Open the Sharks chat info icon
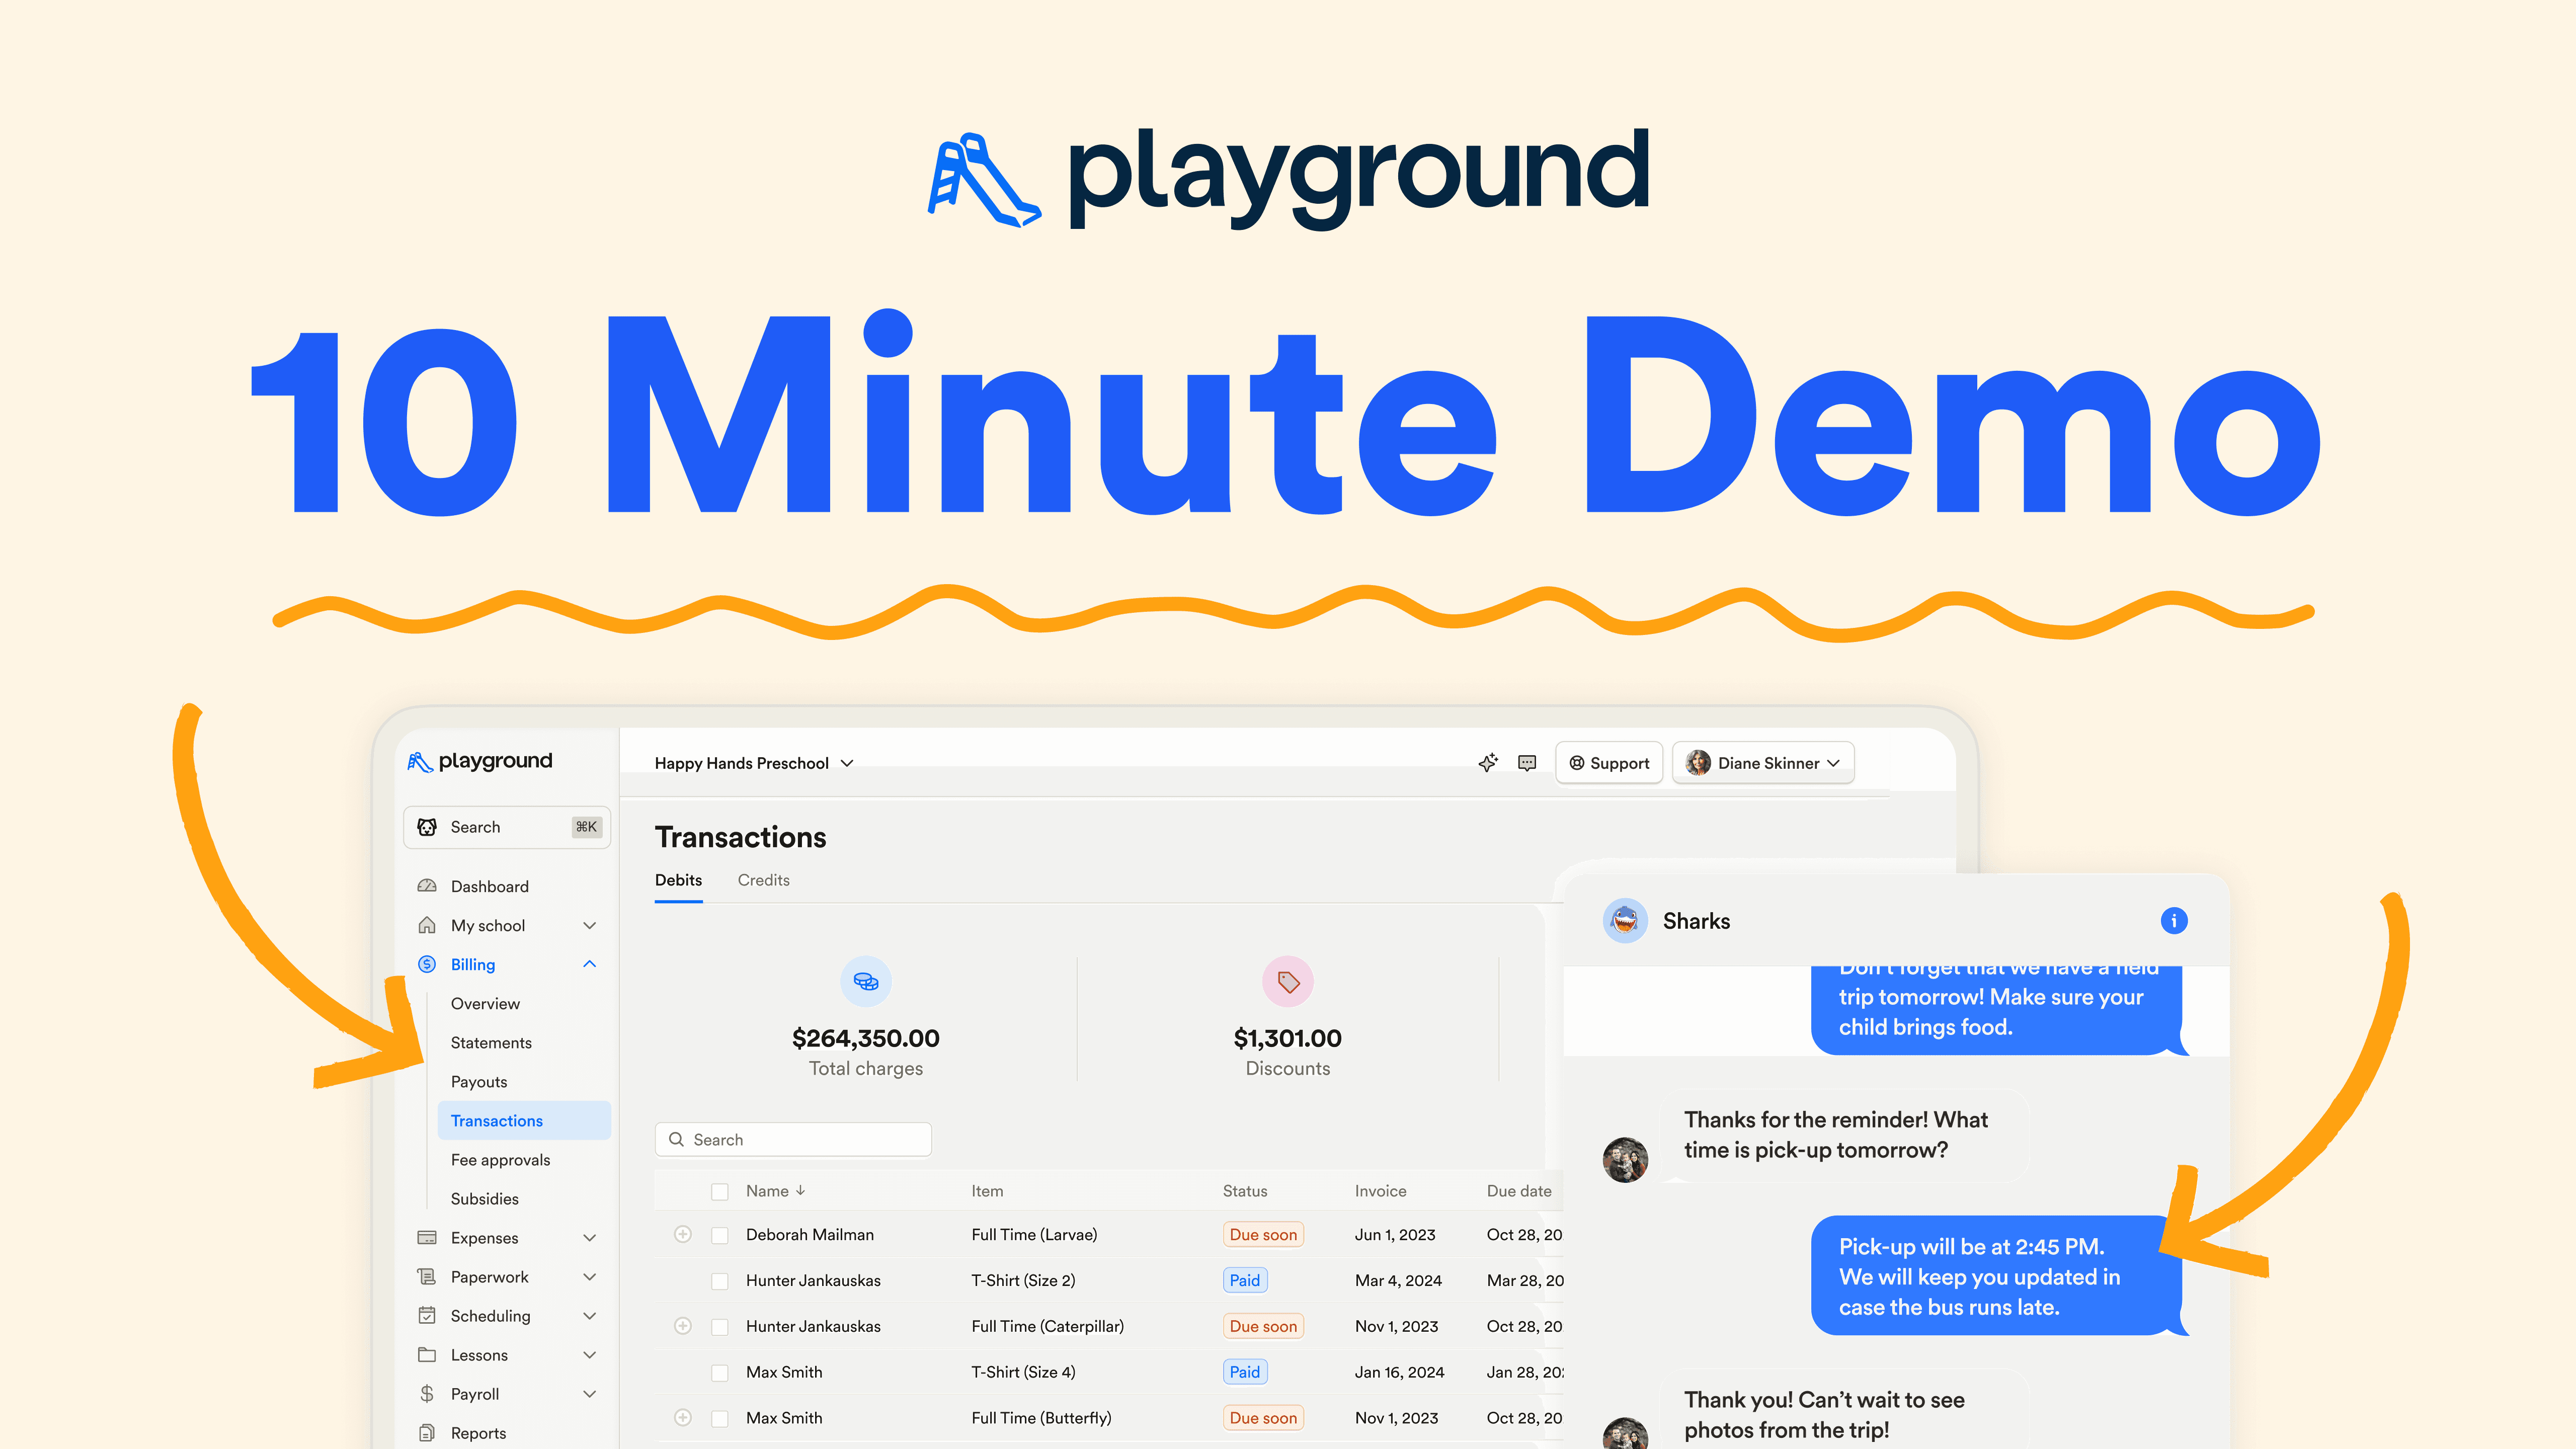This screenshot has height=1449, width=2576. coord(2174,920)
